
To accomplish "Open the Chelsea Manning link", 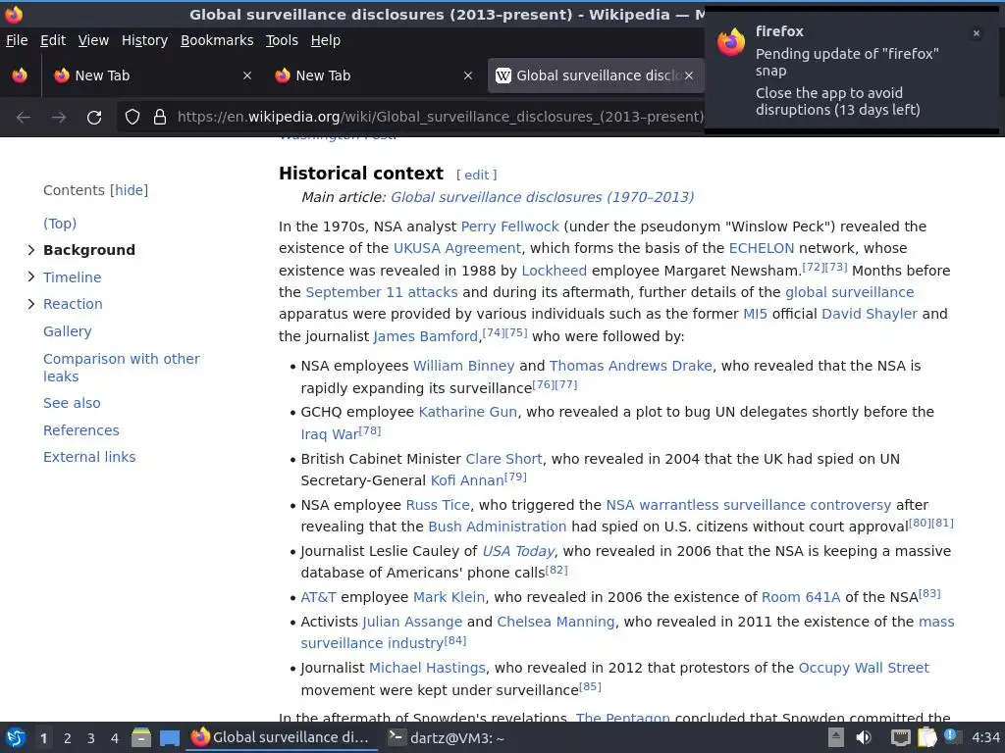I will click(555, 622).
